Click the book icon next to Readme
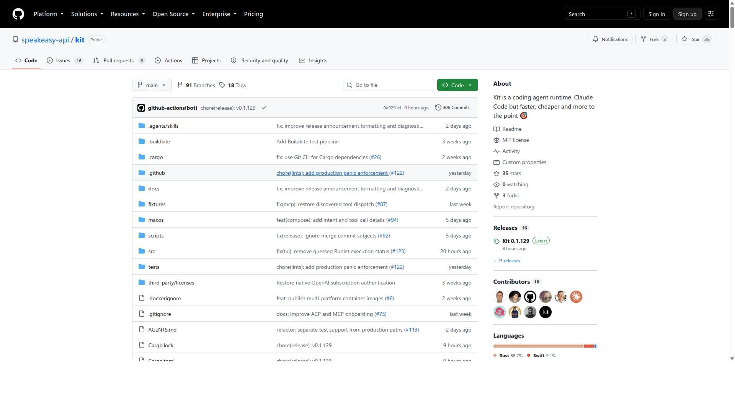Image resolution: width=735 pixels, height=413 pixels. click(x=497, y=129)
